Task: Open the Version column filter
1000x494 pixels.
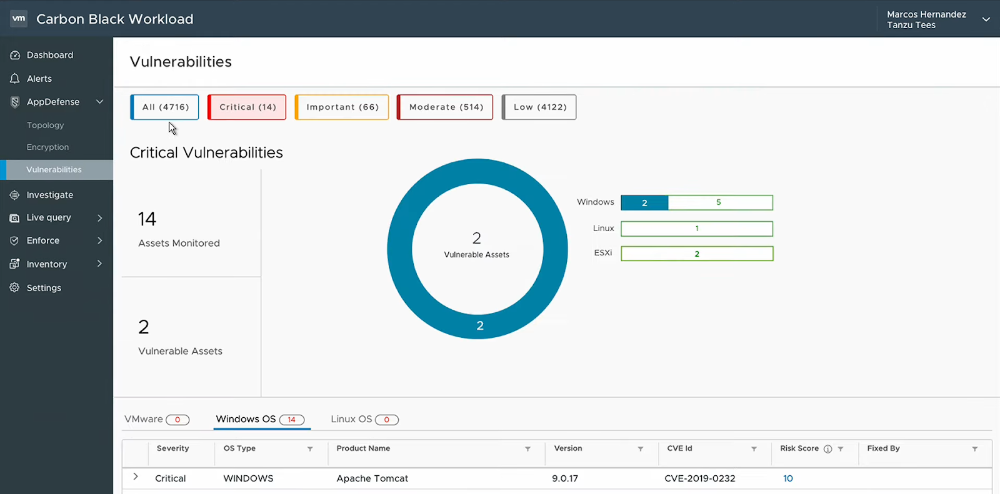Action: [641, 449]
